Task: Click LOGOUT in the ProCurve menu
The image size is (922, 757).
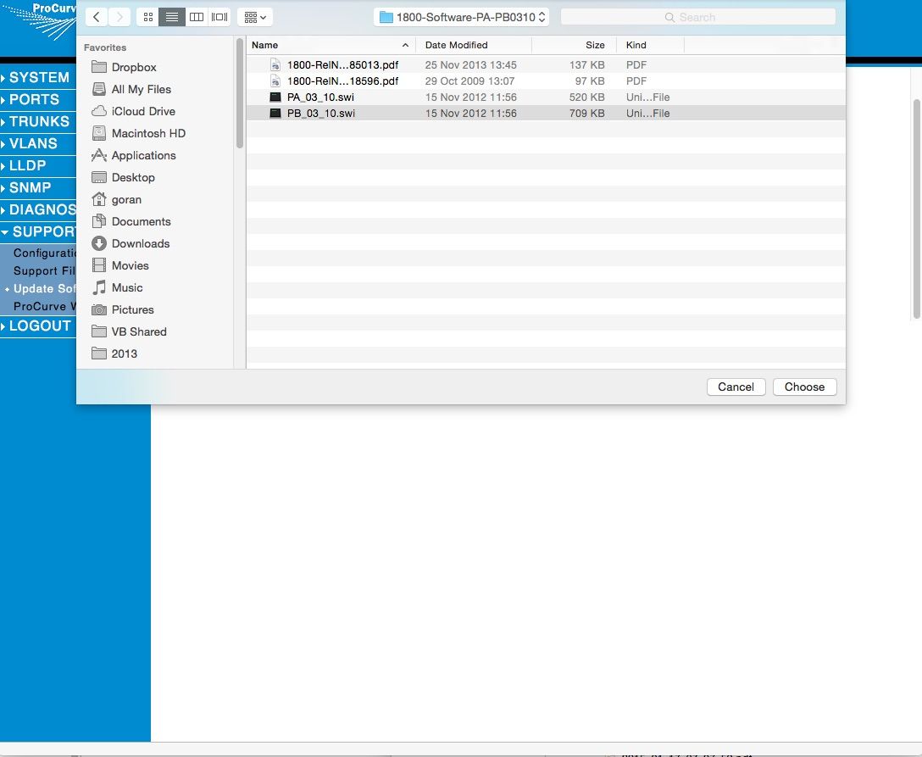Action: (38, 326)
